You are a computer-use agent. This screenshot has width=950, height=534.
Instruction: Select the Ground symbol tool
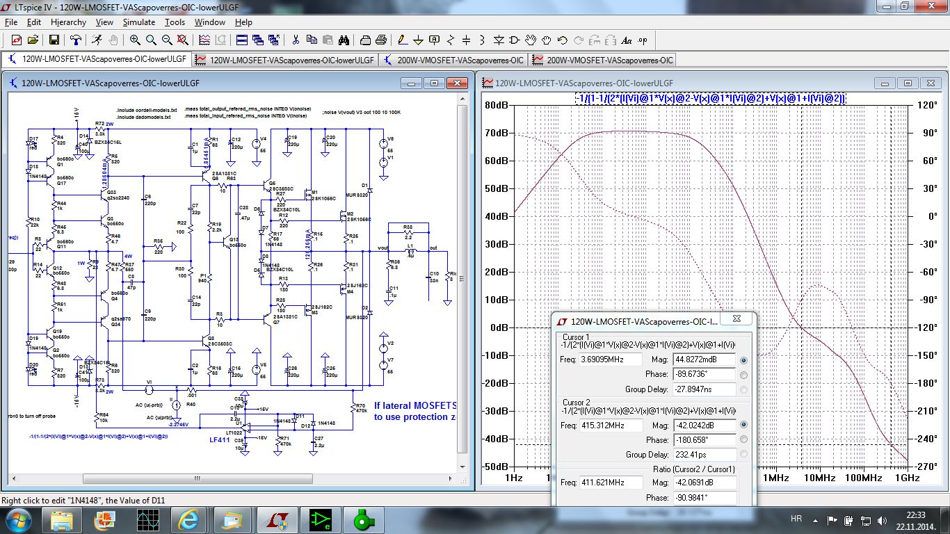(x=419, y=40)
